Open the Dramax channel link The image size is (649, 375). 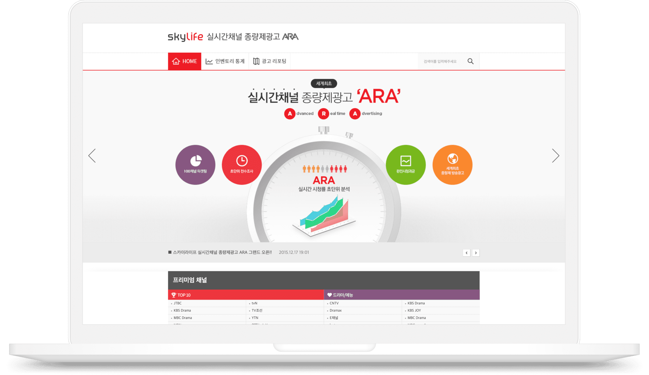pyautogui.click(x=335, y=311)
